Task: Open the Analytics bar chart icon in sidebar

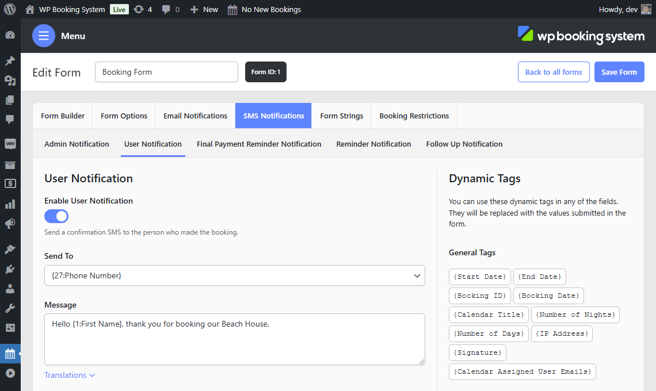Action: (x=10, y=204)
